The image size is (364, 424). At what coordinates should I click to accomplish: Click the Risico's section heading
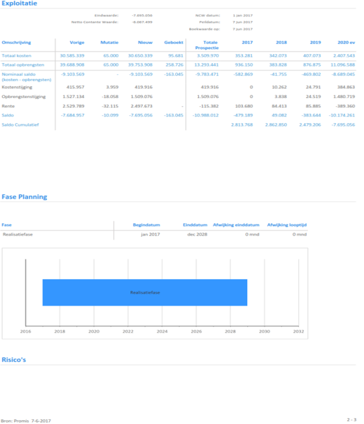pyautogui.click(x=14, y=360)
